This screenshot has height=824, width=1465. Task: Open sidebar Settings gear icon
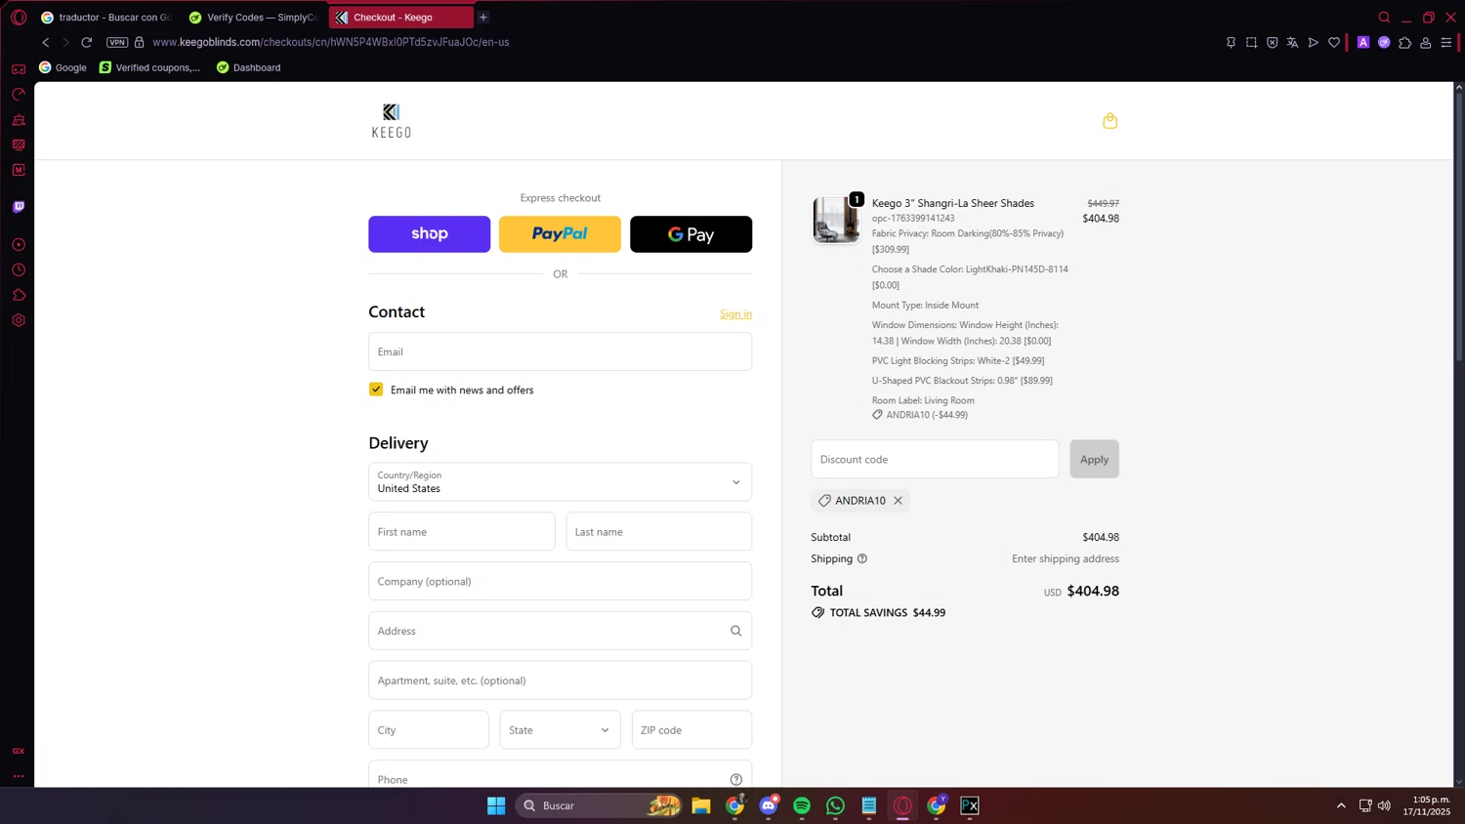pyautogui.click(x=19, y=320)
